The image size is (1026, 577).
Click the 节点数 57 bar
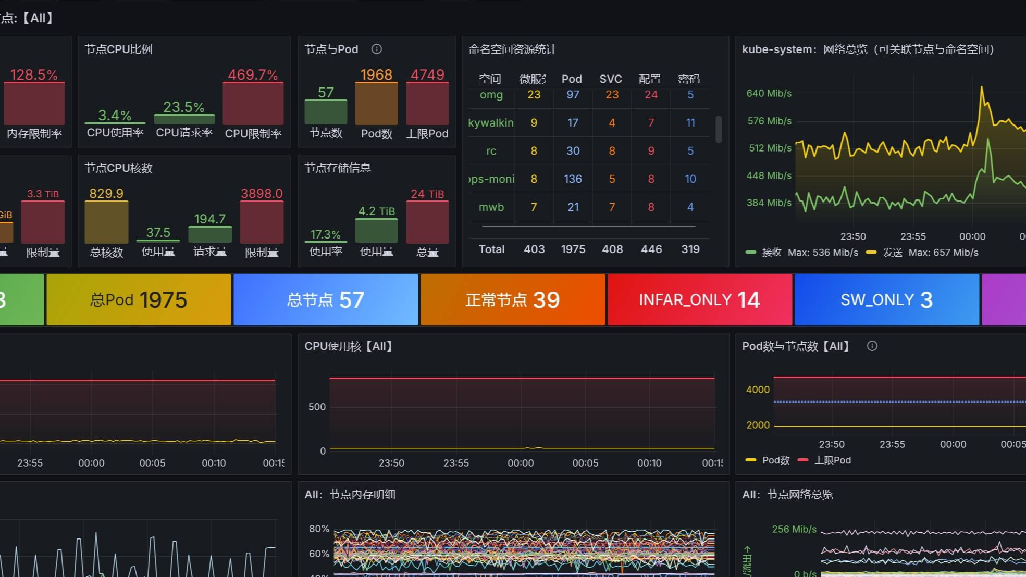click(x=326, y=111)
